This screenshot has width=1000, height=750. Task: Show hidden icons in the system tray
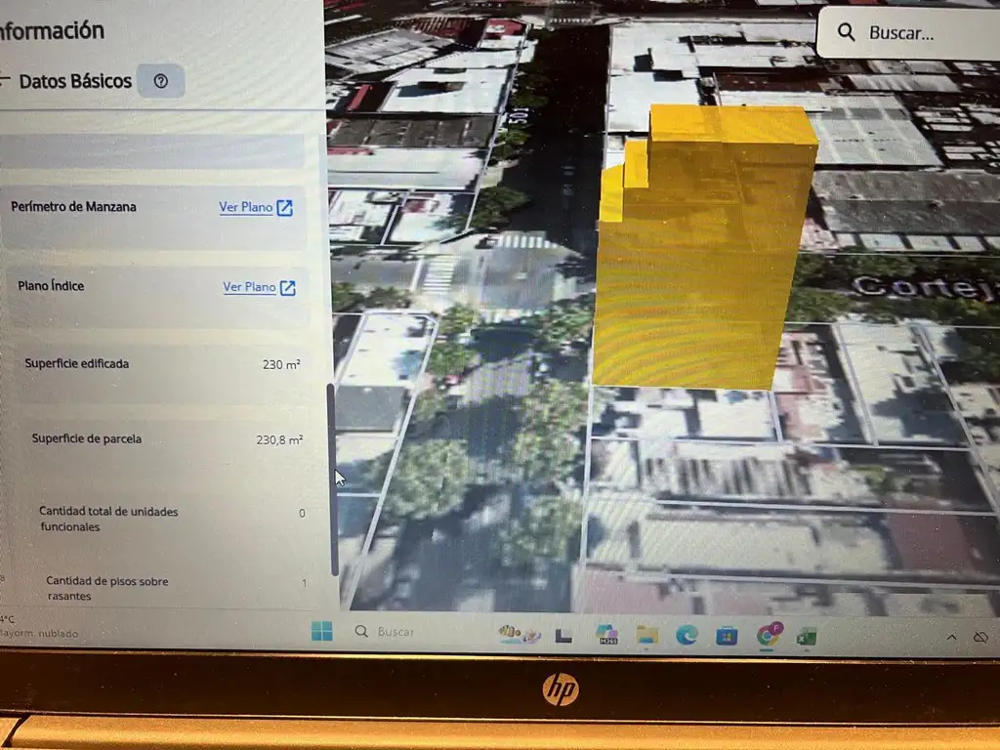click(x=951, y=637)
